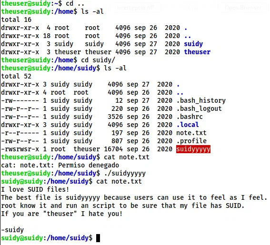Click the '.bash_logout' file name
This screenshot has height=245, width=270.
coord(199,108)
